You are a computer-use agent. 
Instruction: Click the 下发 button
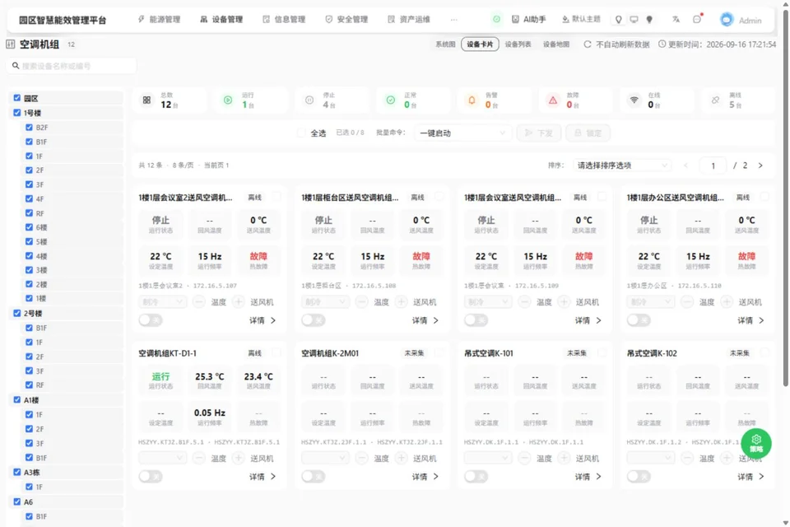538,133
